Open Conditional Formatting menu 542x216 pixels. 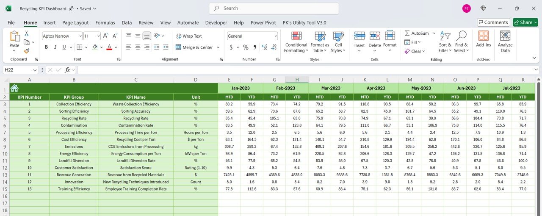(296, 42)
